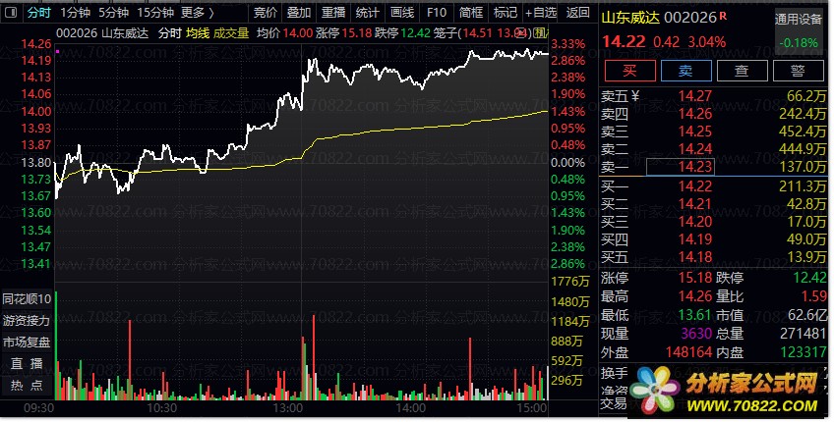Switch to the 15分钟 period tab
This screenshot has height=422, width=834.
[155, 12]
